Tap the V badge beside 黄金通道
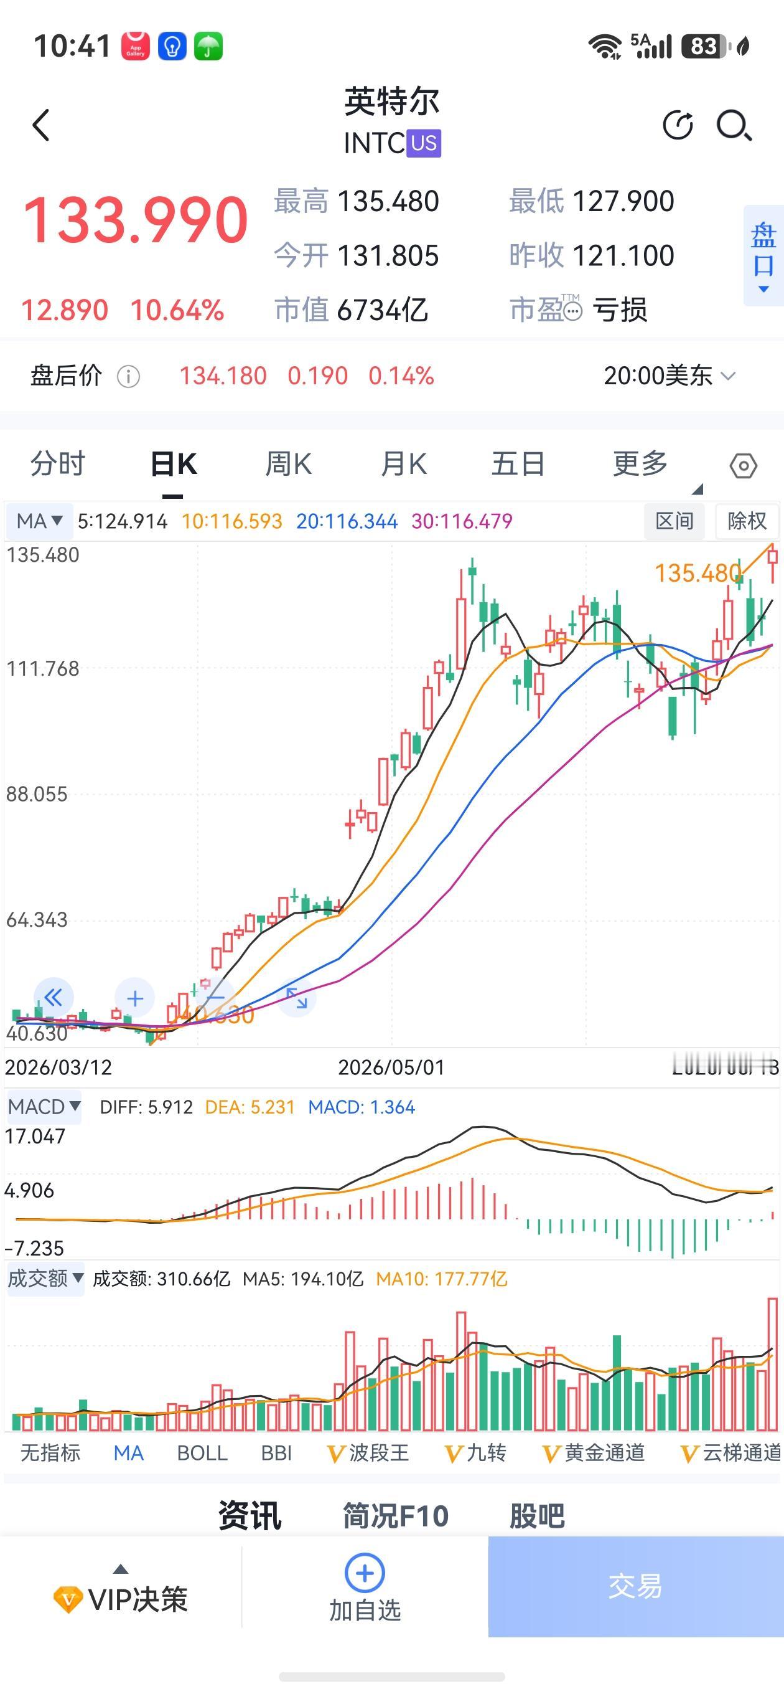The width and height of the screenshot is (784, 1694). pyautogui.click(x=551, y=1454)
